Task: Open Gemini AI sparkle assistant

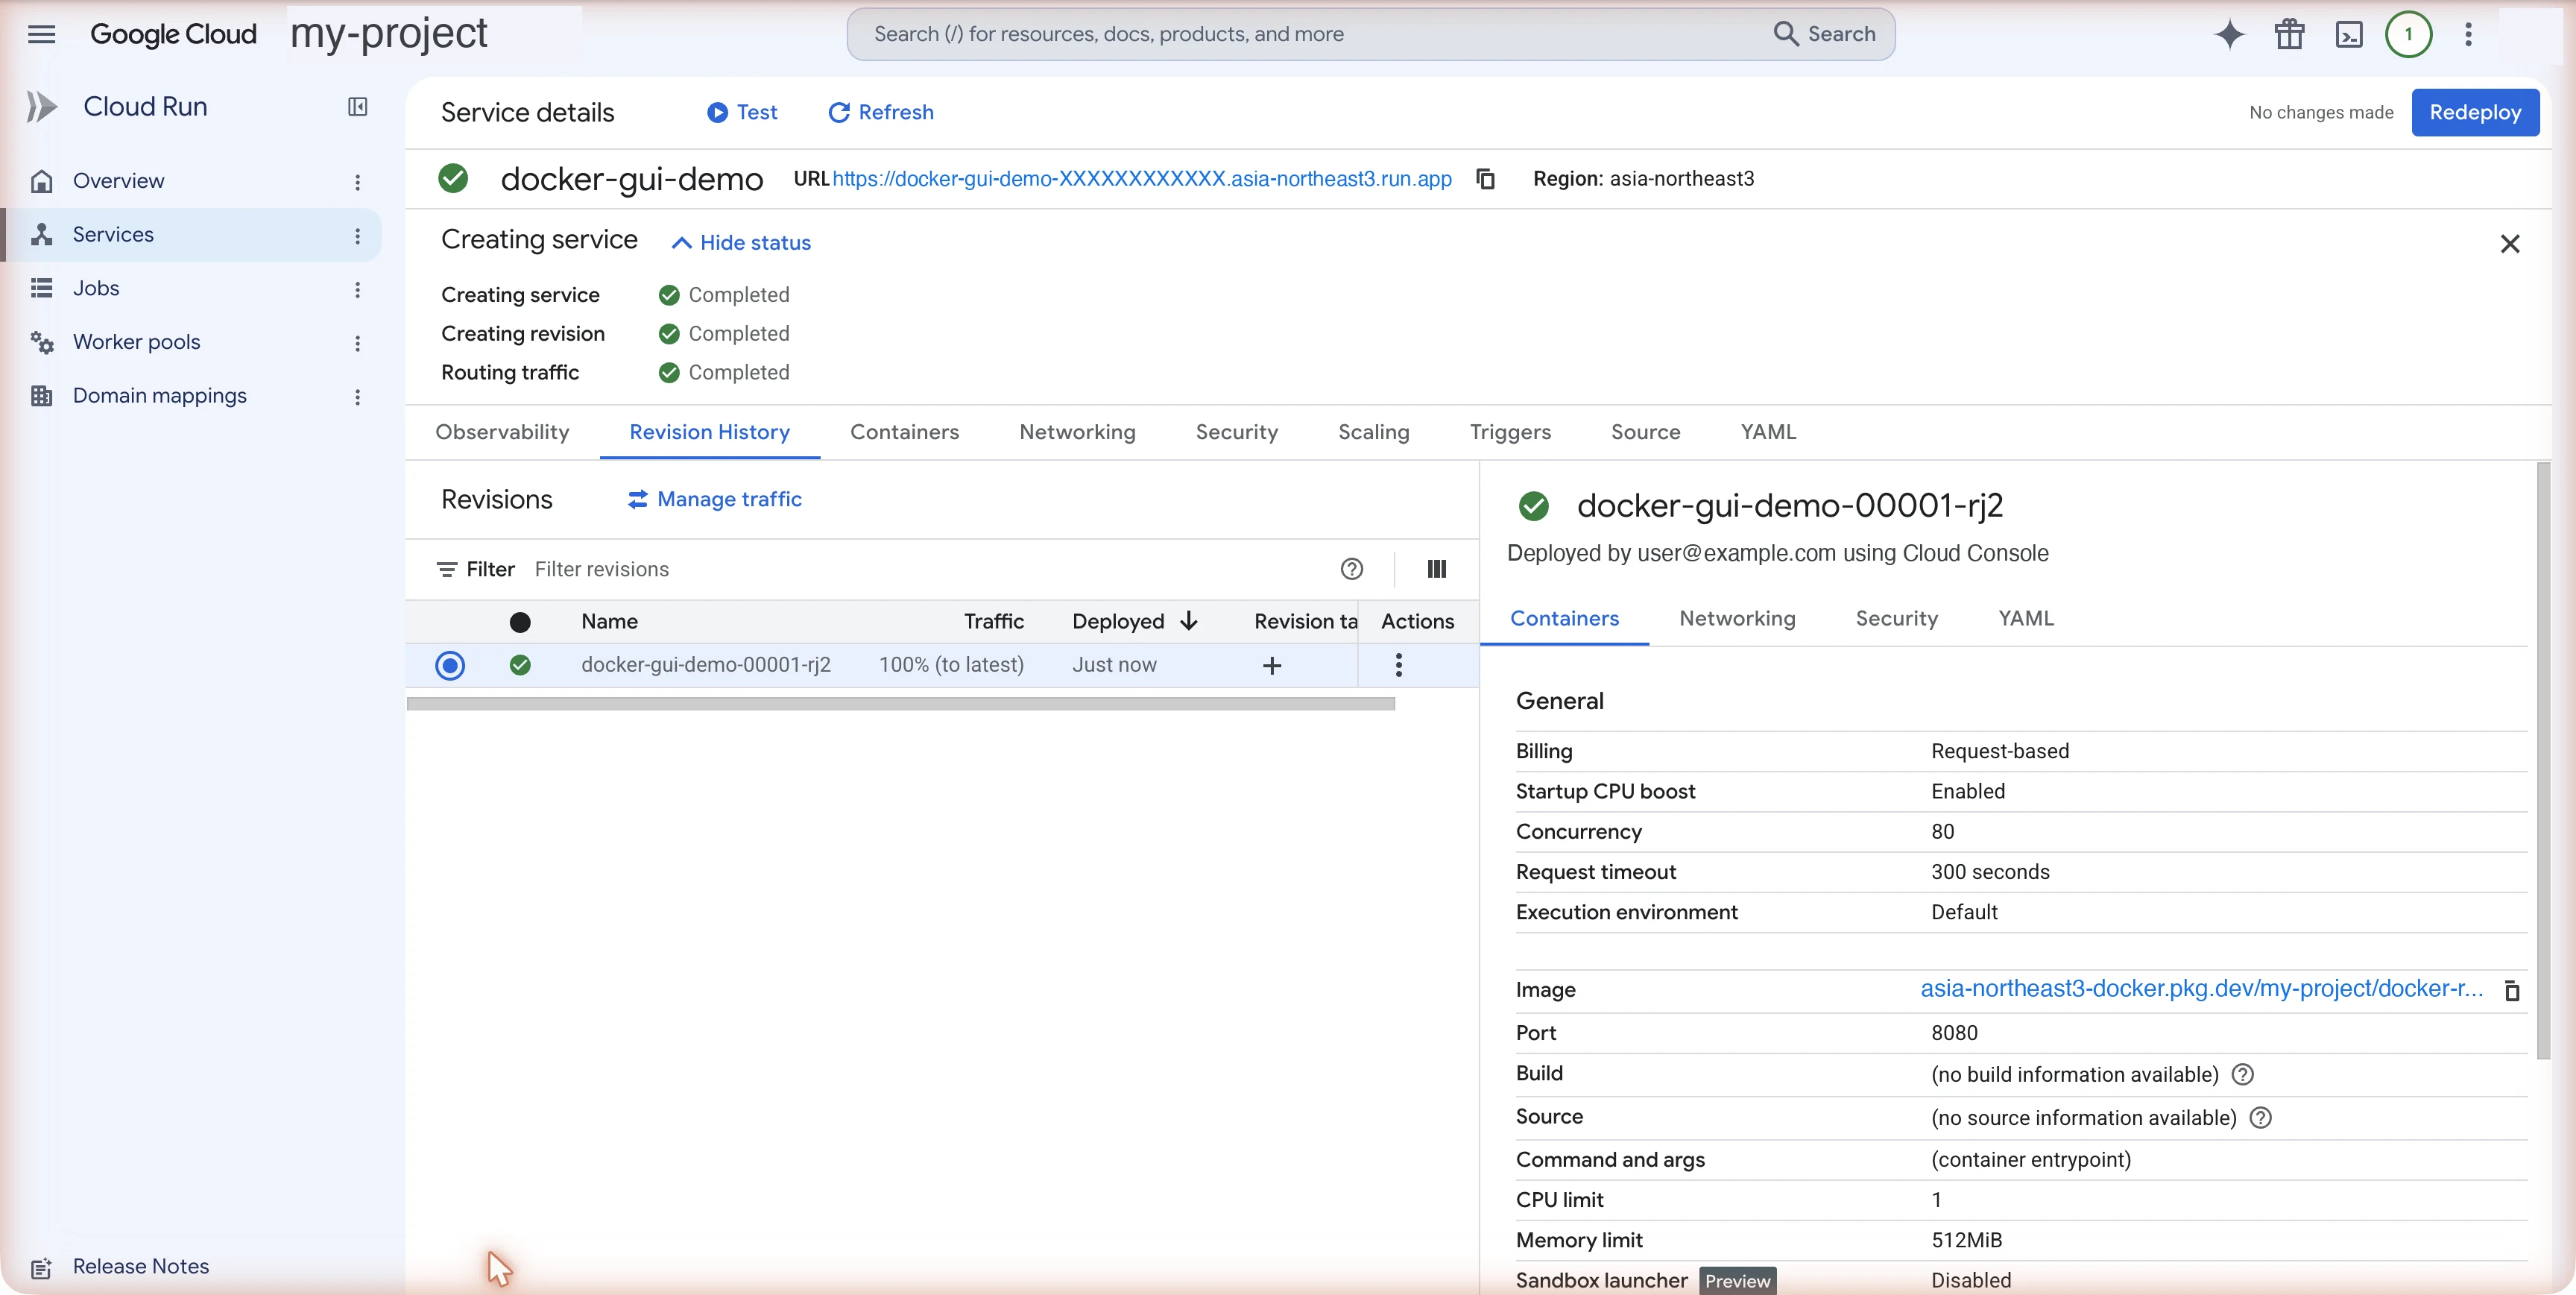Action: tap(2229, 34)
